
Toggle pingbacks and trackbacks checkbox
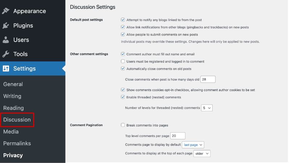point(123,27)
